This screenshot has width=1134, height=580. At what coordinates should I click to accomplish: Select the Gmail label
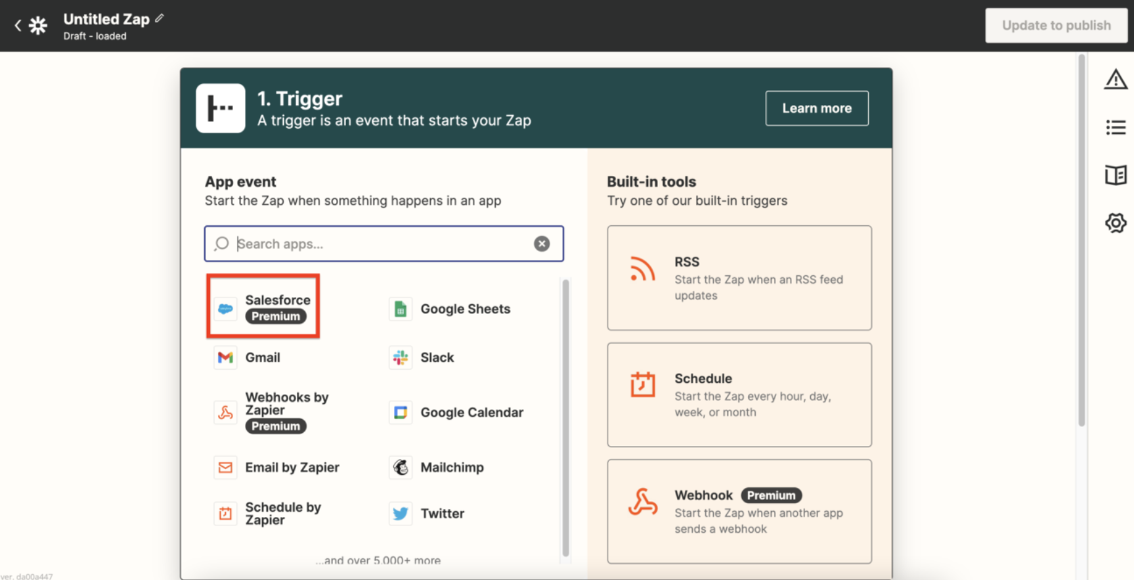(x=263, y=357)
